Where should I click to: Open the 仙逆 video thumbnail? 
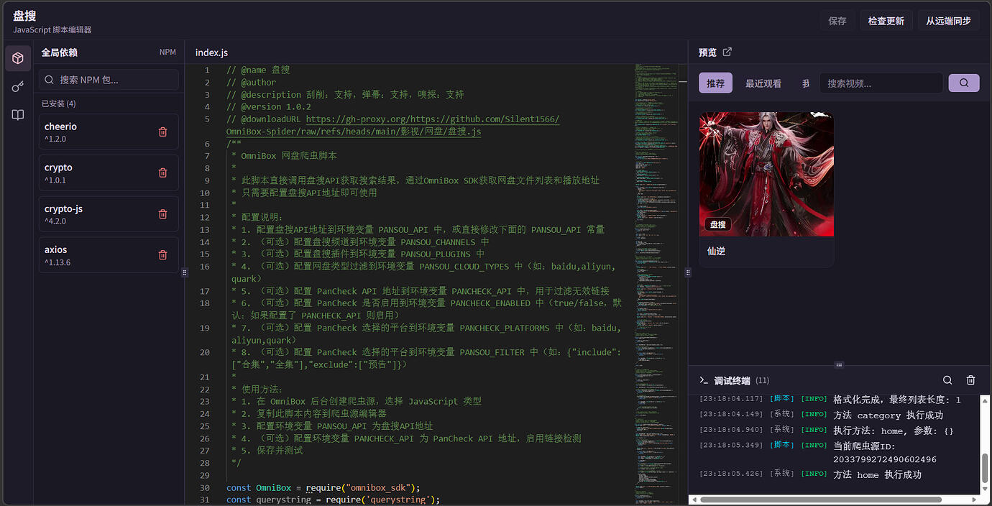766,174
